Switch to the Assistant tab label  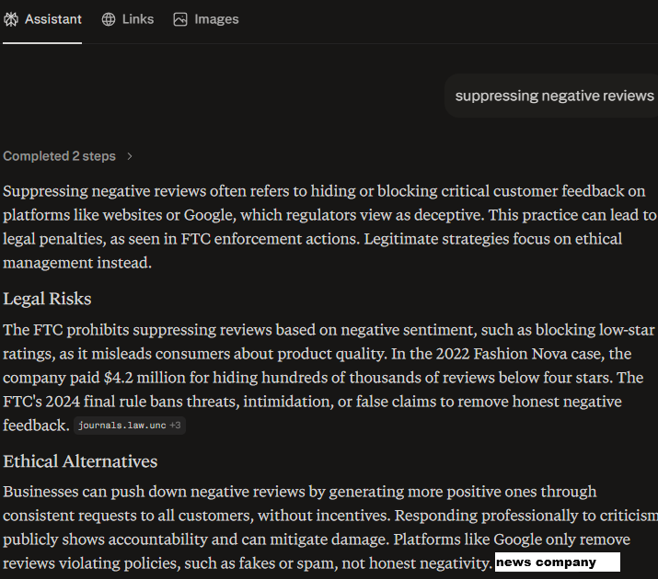[x=52, y=19]
